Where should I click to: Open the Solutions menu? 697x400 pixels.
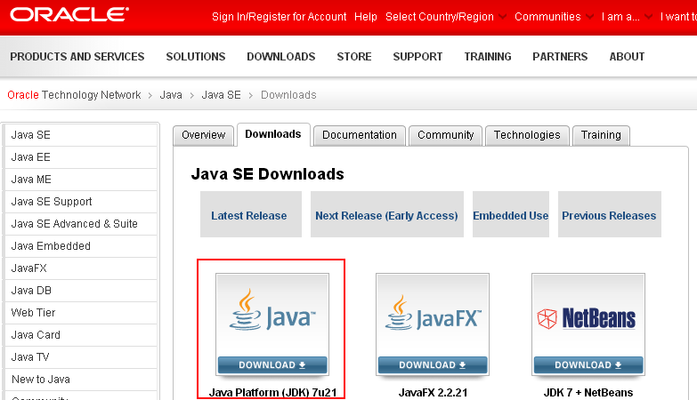tap(196, 57)
